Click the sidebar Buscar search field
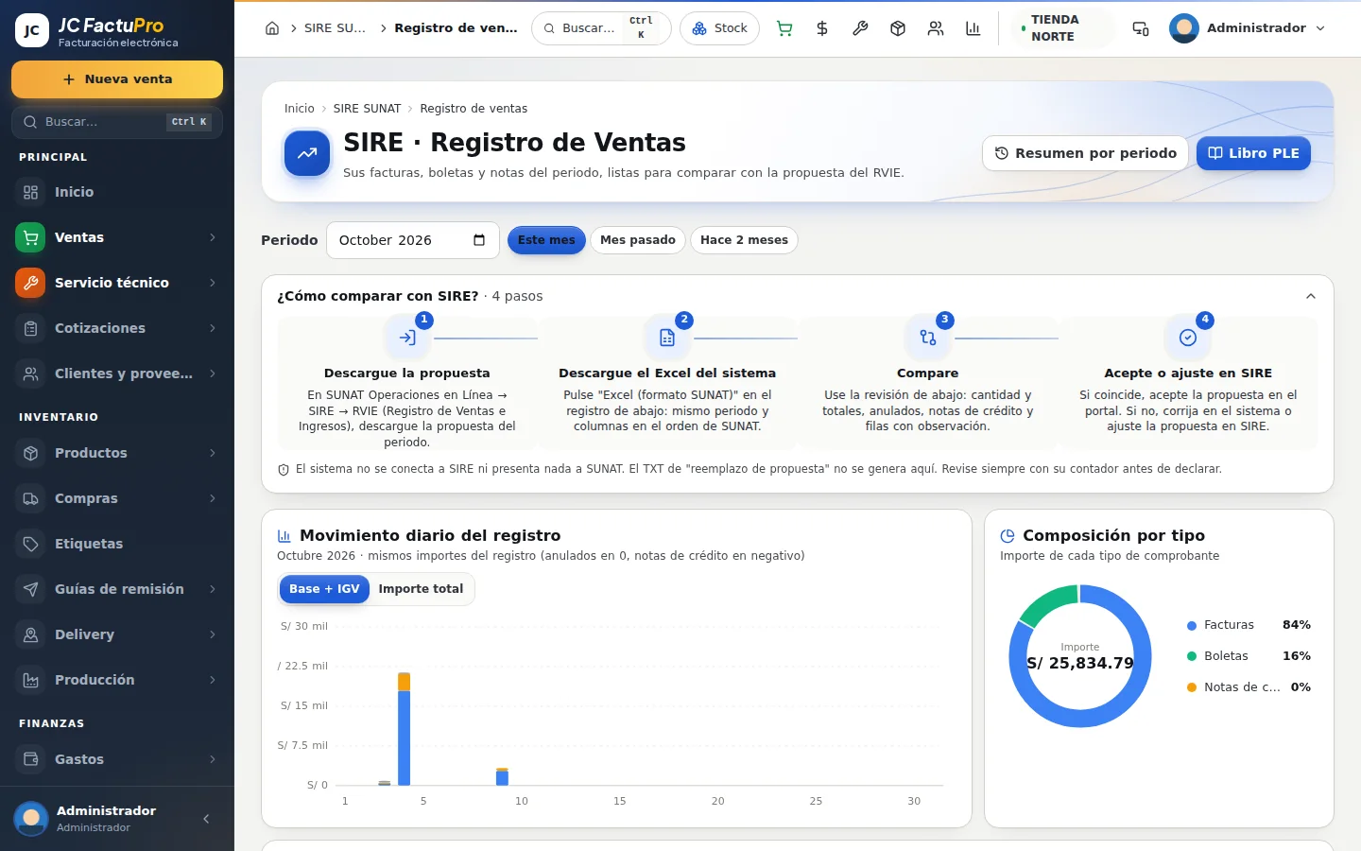Image resolution: width=1361 pixels, height=851 pixels. tap(117, 122)
